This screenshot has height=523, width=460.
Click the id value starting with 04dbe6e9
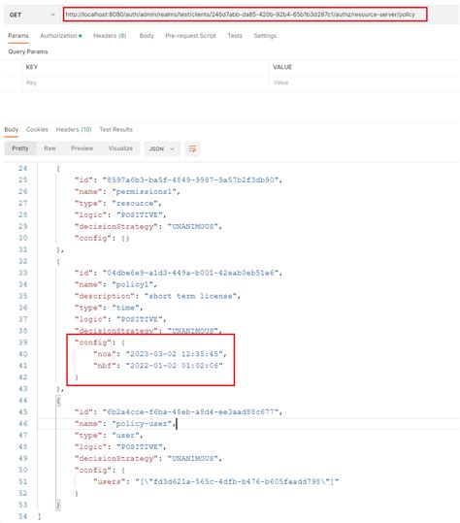(x=190, y=273)
